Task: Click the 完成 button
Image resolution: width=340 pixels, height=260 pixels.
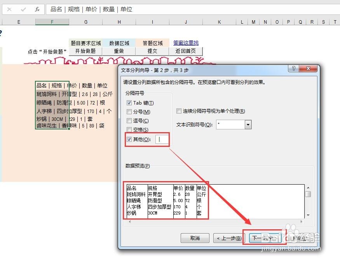Action: tap(299, 238)
